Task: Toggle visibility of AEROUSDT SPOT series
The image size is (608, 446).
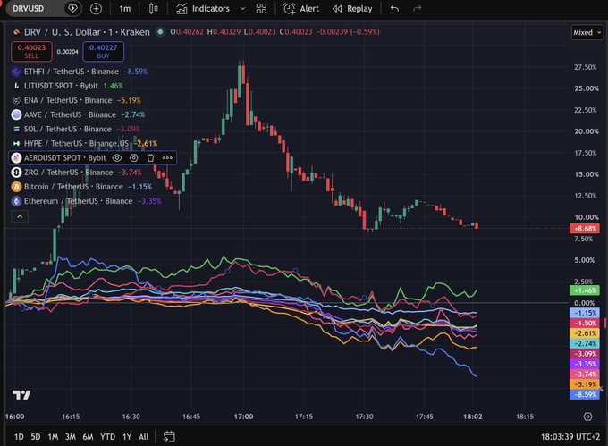Action: (117, 158)
